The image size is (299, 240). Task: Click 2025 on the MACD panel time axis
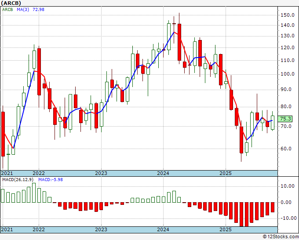tap(226, 229)
